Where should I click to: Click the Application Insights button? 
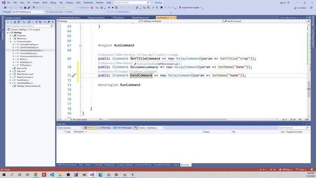191,8
